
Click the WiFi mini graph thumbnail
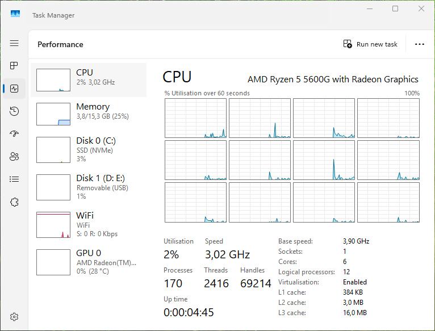coord(53,225)
